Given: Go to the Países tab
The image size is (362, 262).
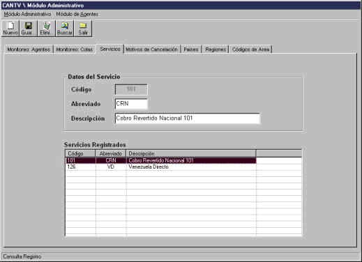Looking at the screenshot, I should pyautogui.click(x=191, y=49).
